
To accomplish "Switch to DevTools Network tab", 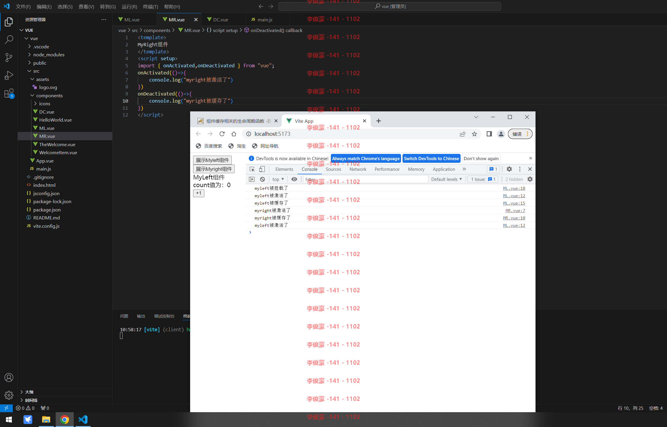I will 358,169.
